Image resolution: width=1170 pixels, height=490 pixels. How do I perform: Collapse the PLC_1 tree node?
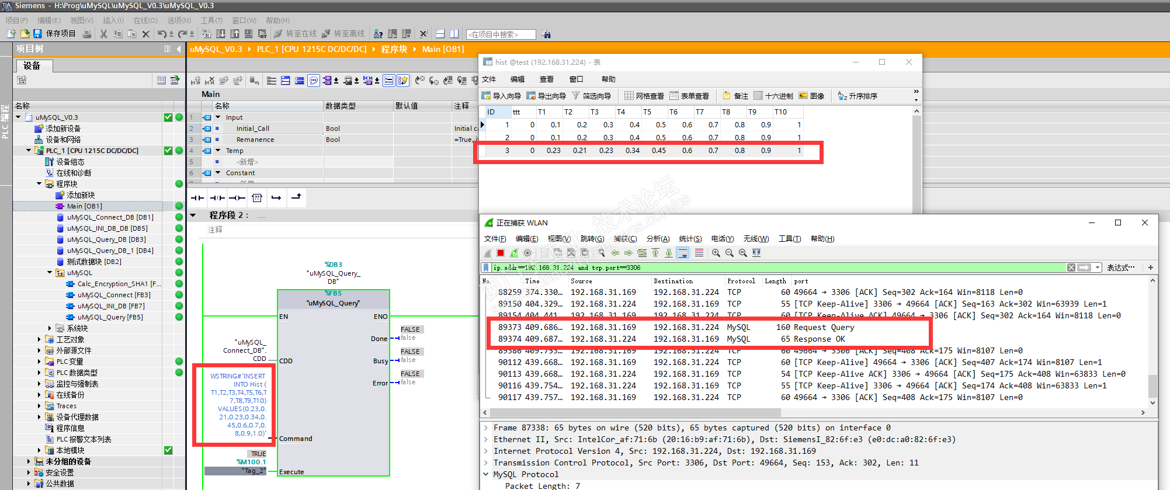pos(29,151)
